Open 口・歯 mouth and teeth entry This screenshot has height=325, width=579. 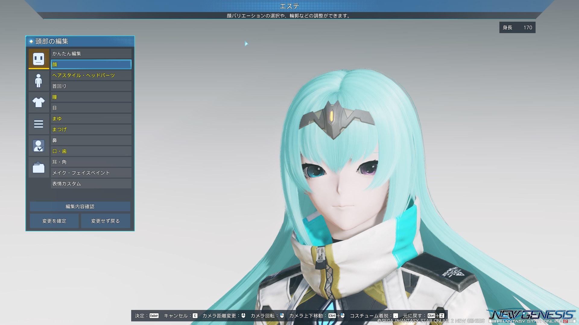91,151
